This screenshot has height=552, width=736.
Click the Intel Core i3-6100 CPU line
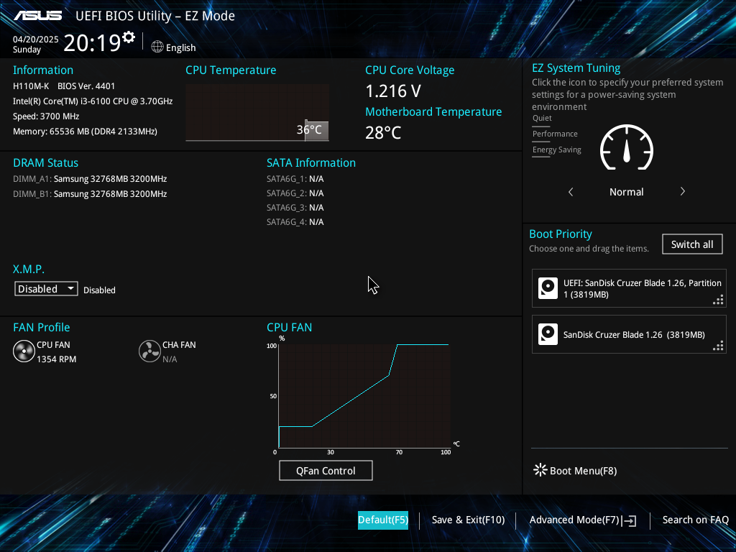[93, 101]
